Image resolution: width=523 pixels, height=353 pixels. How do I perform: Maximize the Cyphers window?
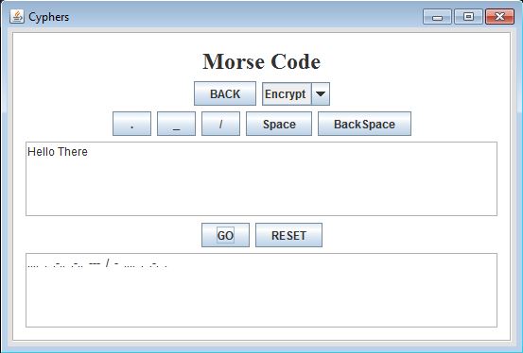(x=468, y=17)
